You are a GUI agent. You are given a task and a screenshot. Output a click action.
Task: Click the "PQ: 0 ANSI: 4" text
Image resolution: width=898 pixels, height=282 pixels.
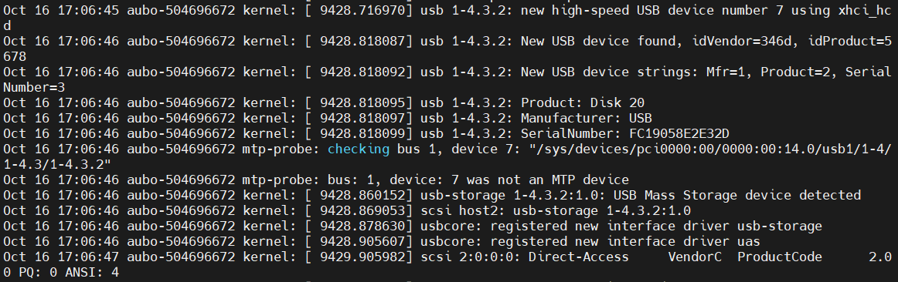[69, 272]
